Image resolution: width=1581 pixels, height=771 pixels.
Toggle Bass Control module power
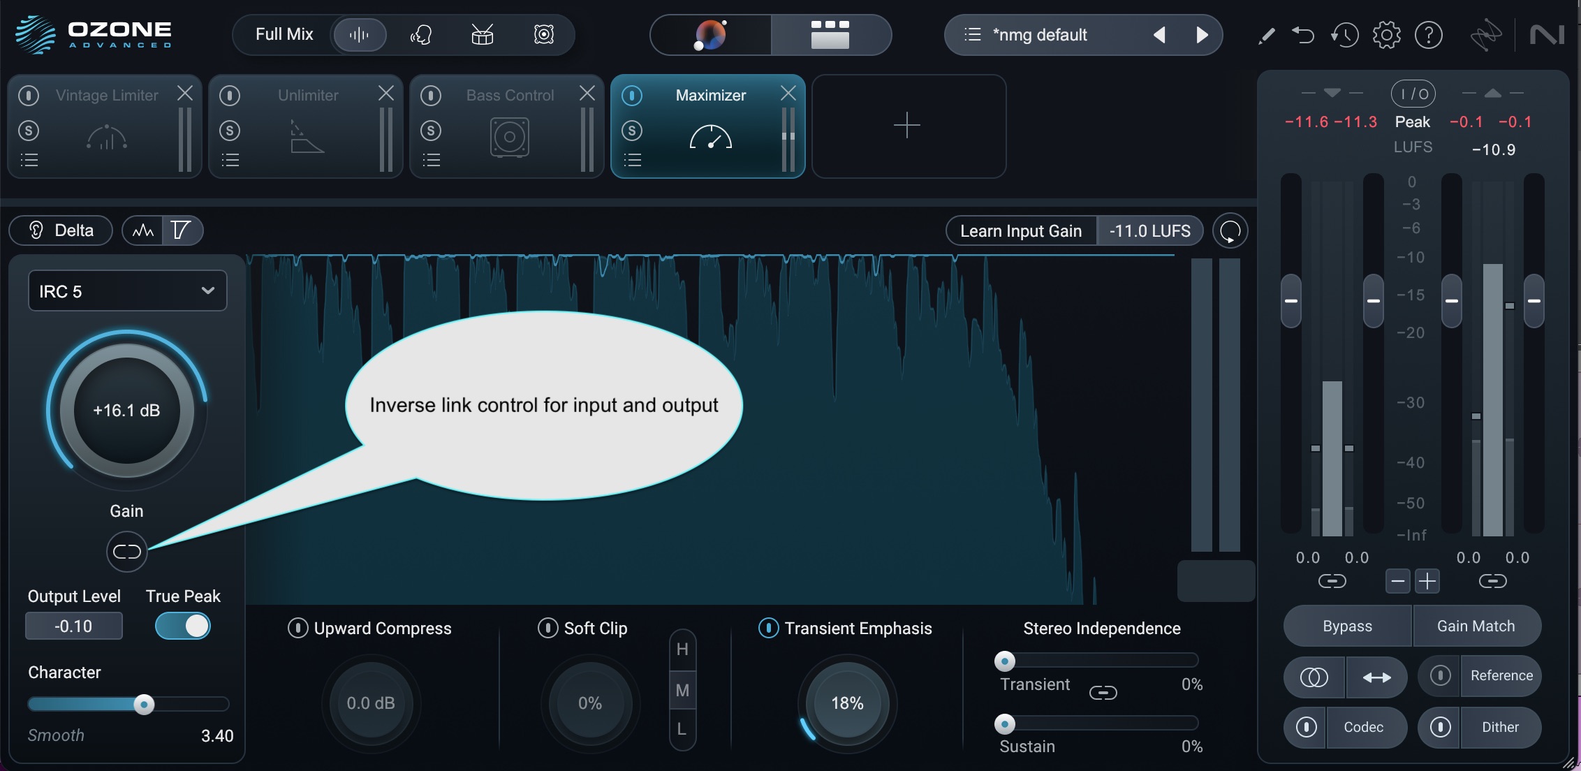pyautogui.click(x=431, y=95)
